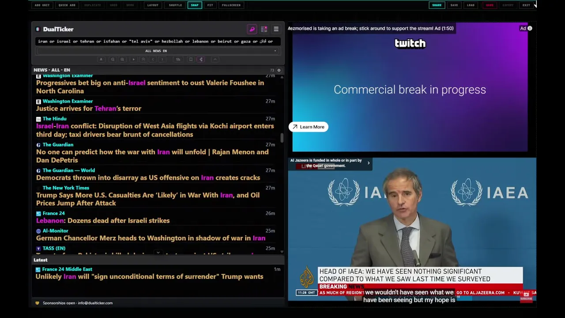
Task: Click the ALL NEWS EN dropdown arrow
Action: pyautogui.click(x=275, y=51)
